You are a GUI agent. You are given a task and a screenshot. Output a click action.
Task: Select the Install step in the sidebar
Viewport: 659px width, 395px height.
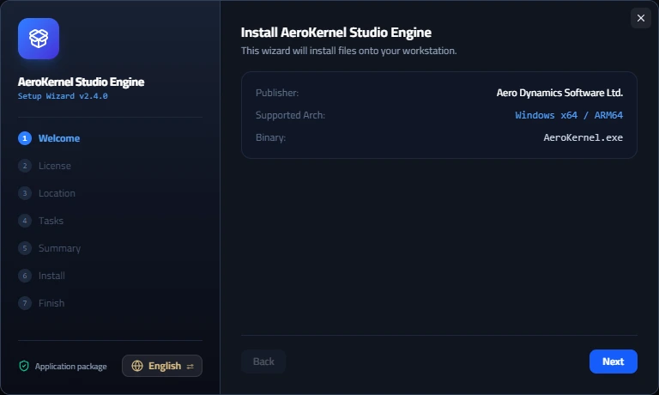pos(41,276)
